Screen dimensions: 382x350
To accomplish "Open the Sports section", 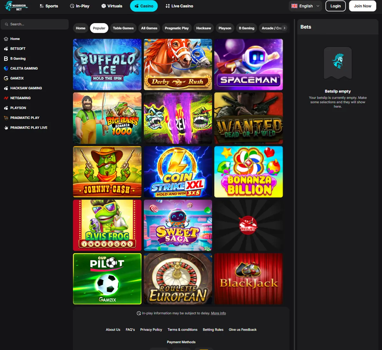I will click(49, 6).
